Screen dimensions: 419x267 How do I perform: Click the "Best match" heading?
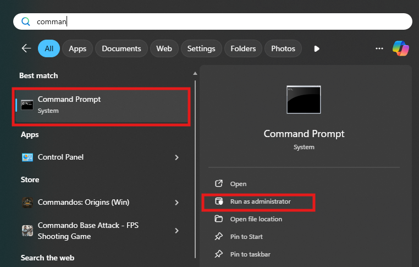[38, 76]
